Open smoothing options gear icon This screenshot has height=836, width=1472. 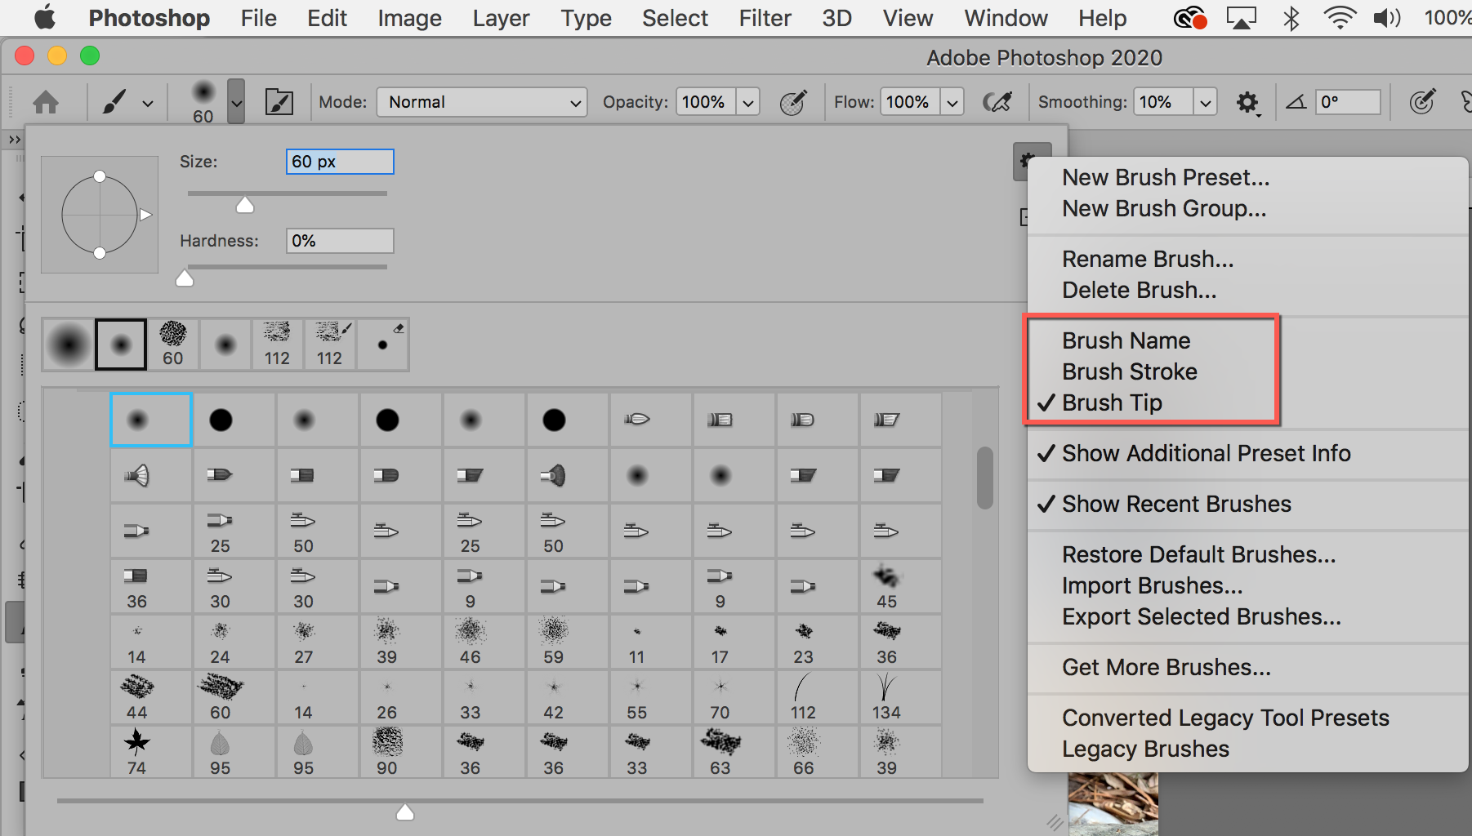coord(1247,102)
